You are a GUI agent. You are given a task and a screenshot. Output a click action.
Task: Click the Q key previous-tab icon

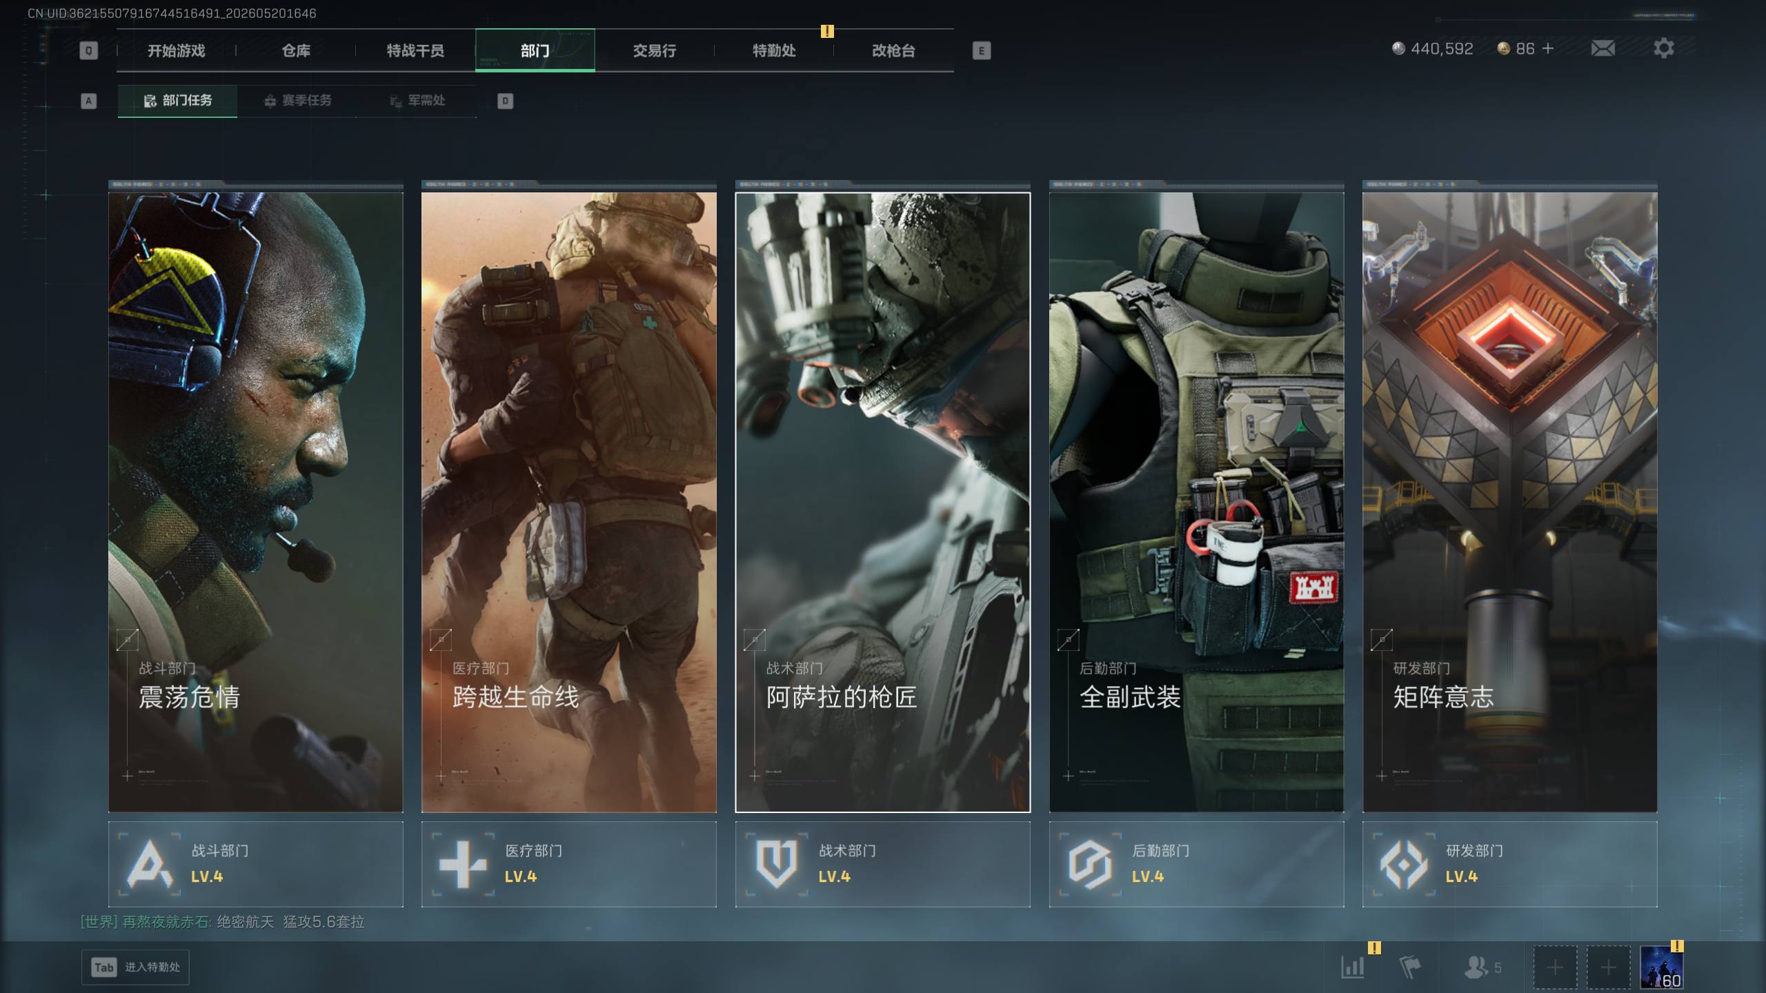88,50
